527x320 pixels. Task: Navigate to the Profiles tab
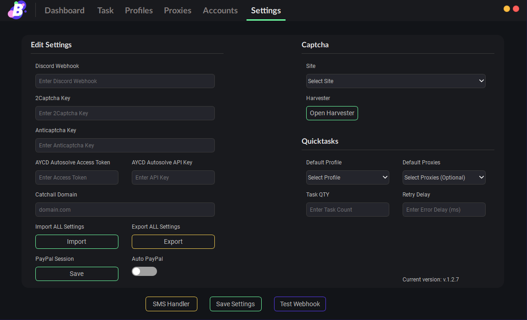(139, 10)
